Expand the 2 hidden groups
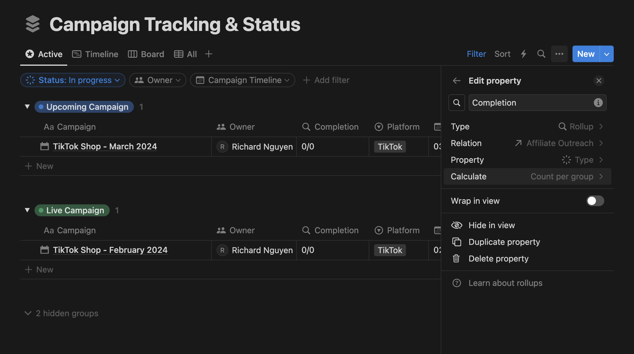Screen dimensions: 634x354 [x=61, y=313]
